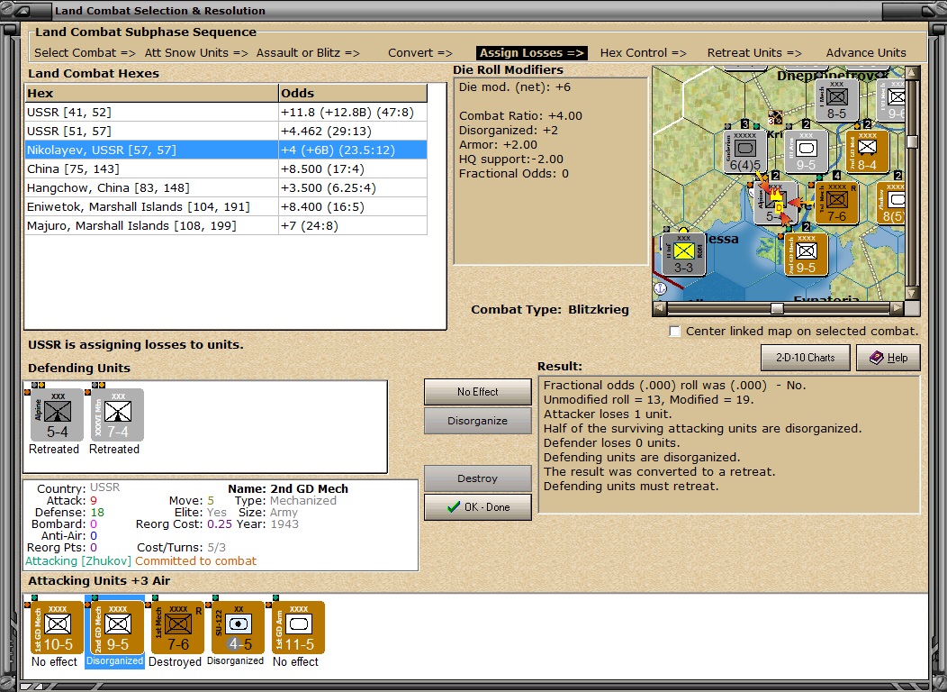
Task: Select the destroyed 1st Mech 7-6 unit
Action: [x=177, y=627]
